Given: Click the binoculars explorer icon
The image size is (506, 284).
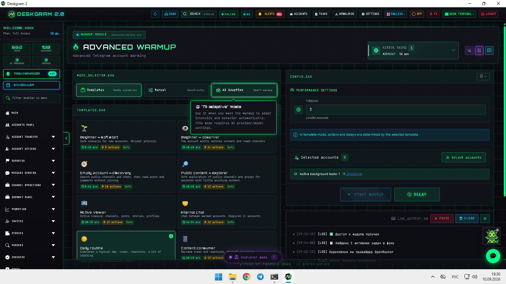Looking at the screenshot, I should (x=479, y=51).
